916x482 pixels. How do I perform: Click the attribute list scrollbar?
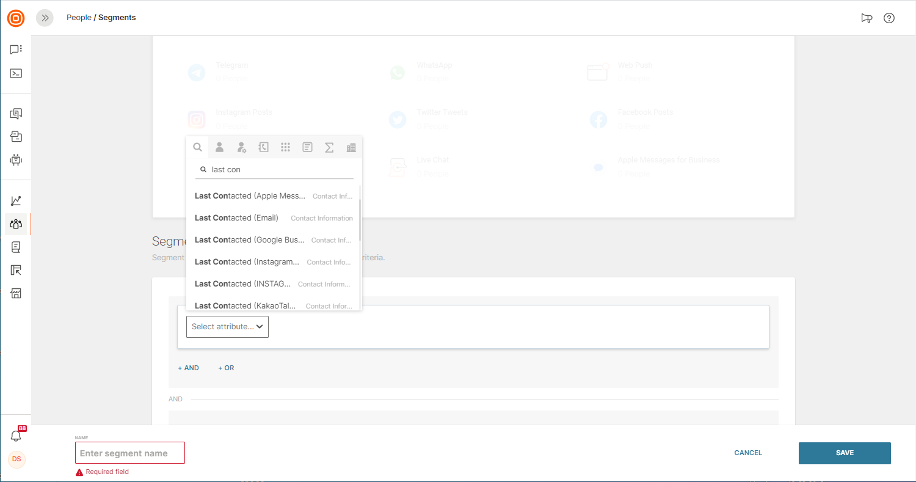pyautogui.click(x=360, y=219)
